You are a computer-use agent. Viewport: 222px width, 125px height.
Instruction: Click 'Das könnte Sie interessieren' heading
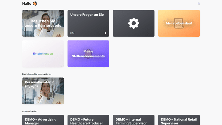pos(37,74)
